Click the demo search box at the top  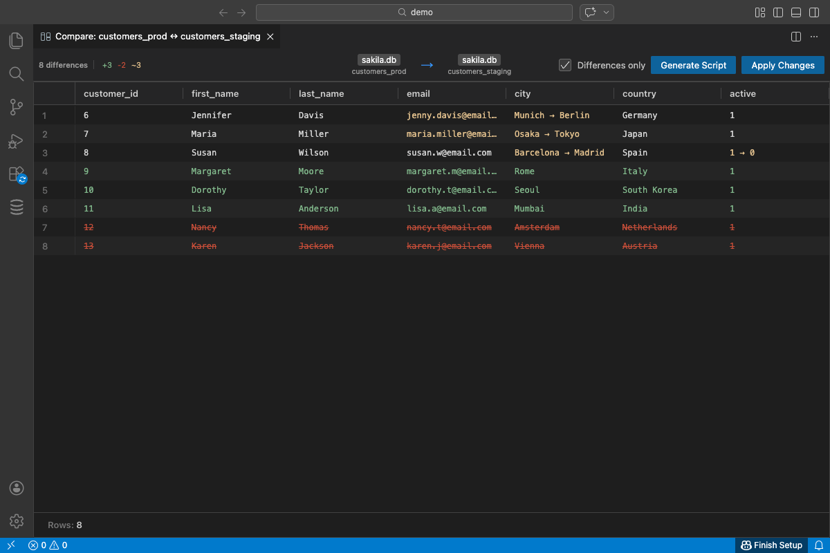point(414,12)
